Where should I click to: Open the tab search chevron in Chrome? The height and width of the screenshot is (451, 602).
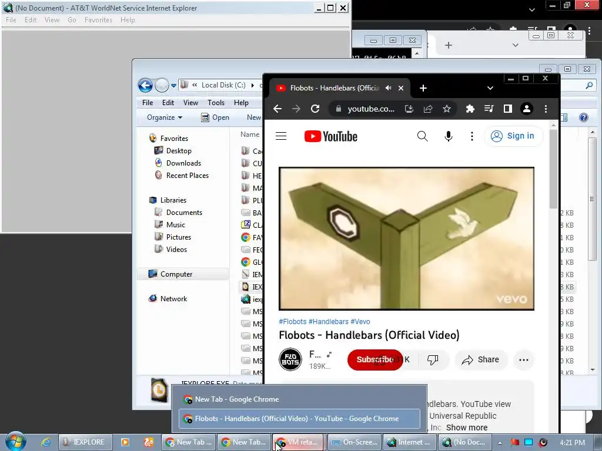pos(490,88)
